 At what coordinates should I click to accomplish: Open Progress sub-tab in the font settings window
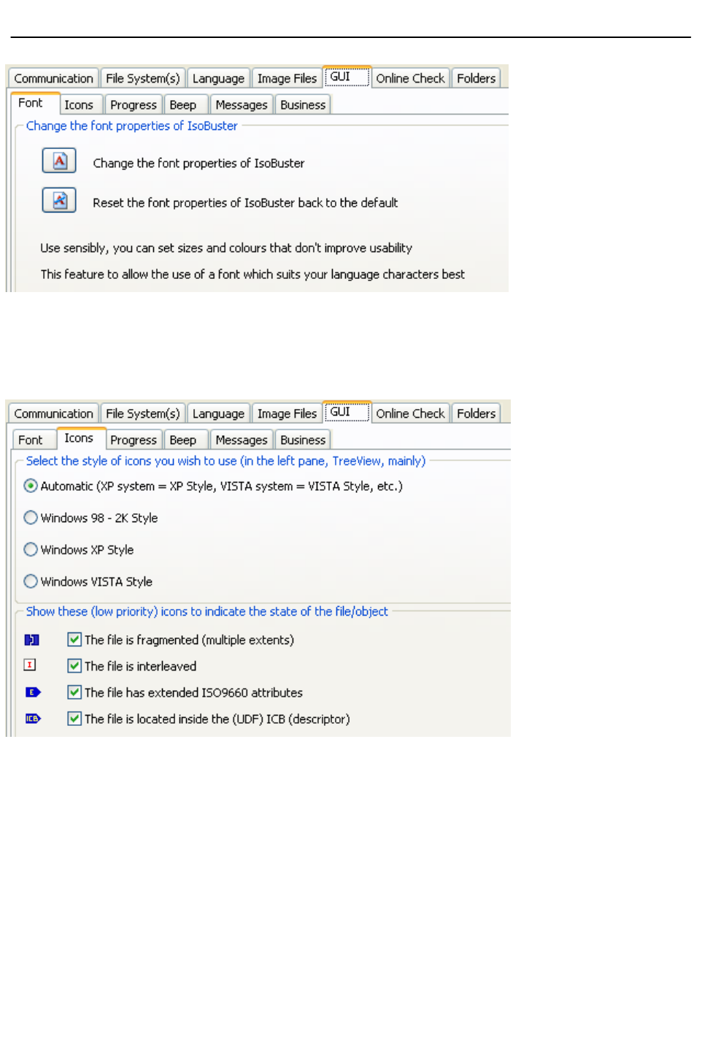[x=134, y=104]
